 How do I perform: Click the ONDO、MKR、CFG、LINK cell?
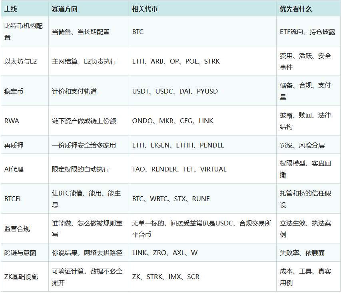pos(203,121)
